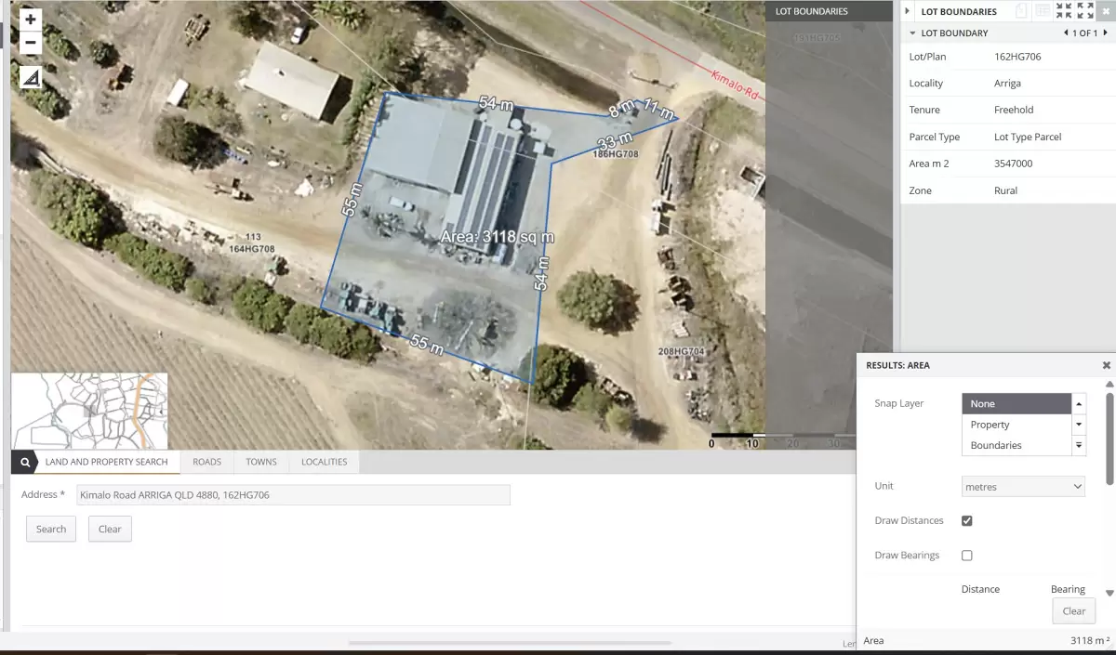Toggle Lot Boundaries panel side arrow
This screenshot has width=1116, height=655.
[x=907, y=11]
